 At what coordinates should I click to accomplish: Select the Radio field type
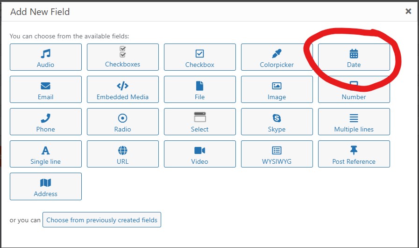coord(122,122)
